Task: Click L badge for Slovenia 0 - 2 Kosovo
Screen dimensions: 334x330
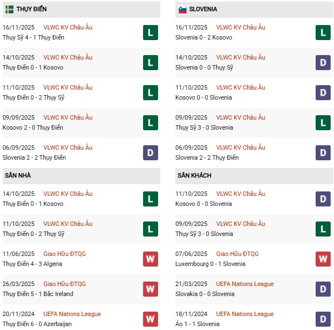Action: [323, 33]
